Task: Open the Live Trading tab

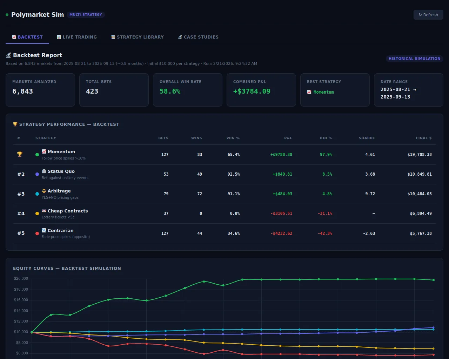Action: coord(77,37)
